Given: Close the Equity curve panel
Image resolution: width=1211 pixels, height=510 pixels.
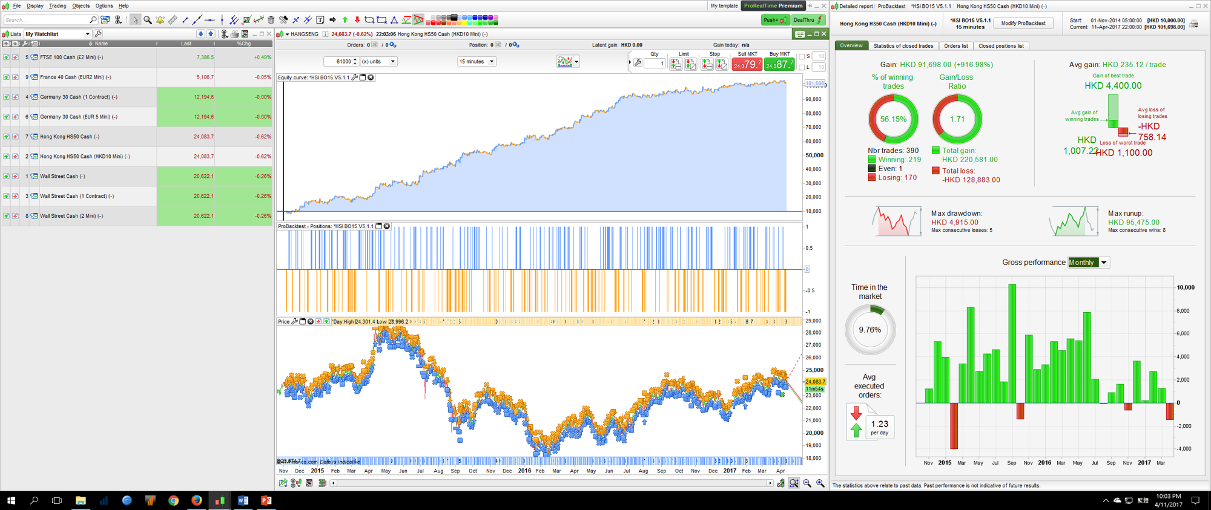Looking at the screenshot, I should [x=371, y=77].
